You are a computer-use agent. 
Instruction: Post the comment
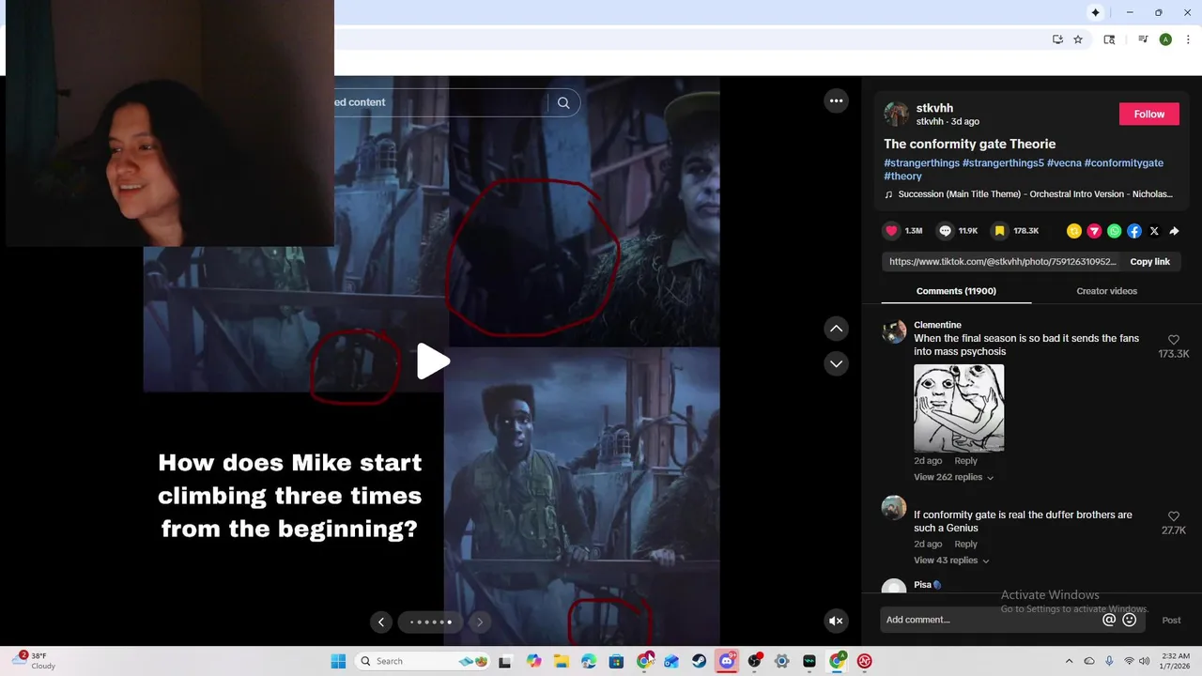1171,620
